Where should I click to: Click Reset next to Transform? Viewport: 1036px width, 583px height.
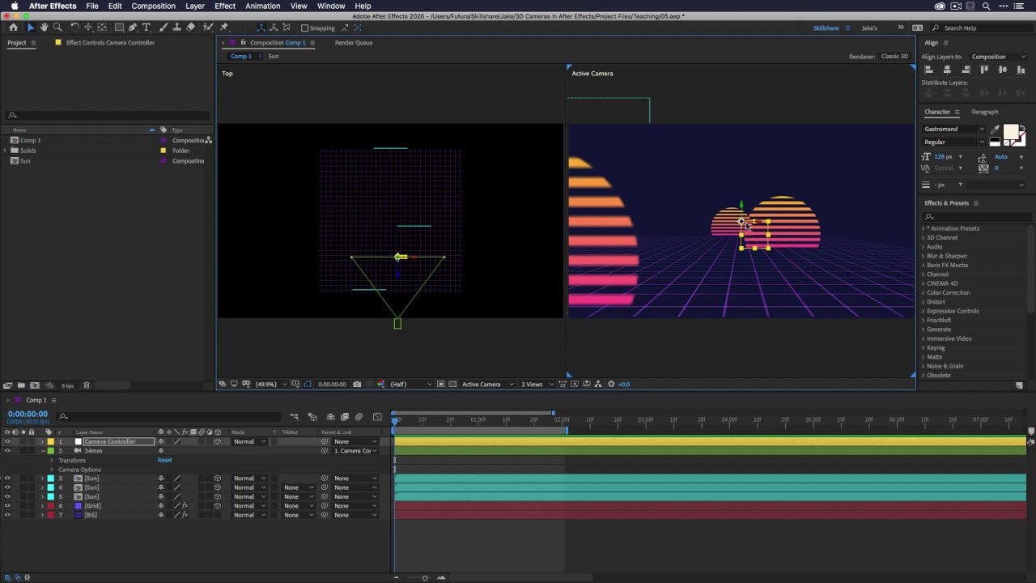164,460
